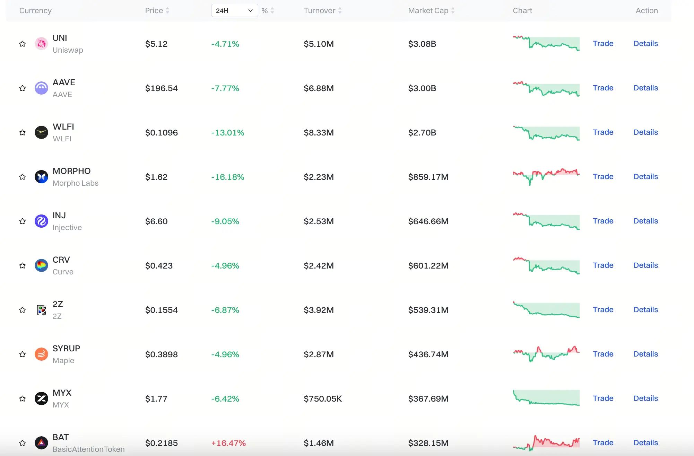
Task: Open the 24H timeframe dropdown
Action: coord(234,10)
